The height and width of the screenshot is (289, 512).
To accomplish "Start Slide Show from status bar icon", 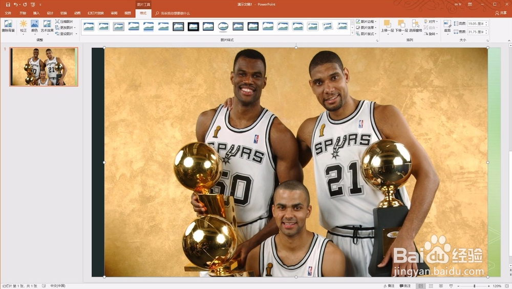I will [x=451, y=286].
